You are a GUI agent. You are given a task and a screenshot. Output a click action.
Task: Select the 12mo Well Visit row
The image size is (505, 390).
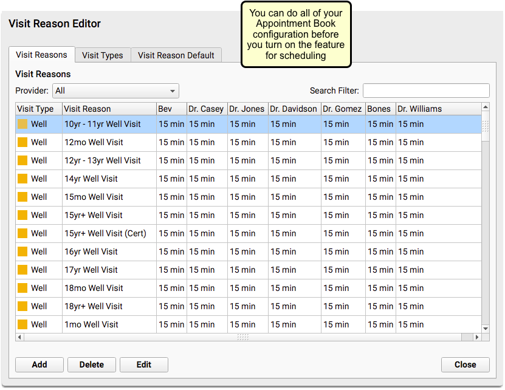pyautogui.click(x=249, y=142)
